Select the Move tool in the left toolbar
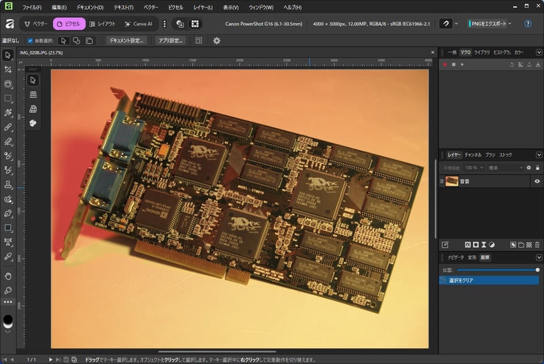This screenshot has width=544, height=364. tap(8, 55)
